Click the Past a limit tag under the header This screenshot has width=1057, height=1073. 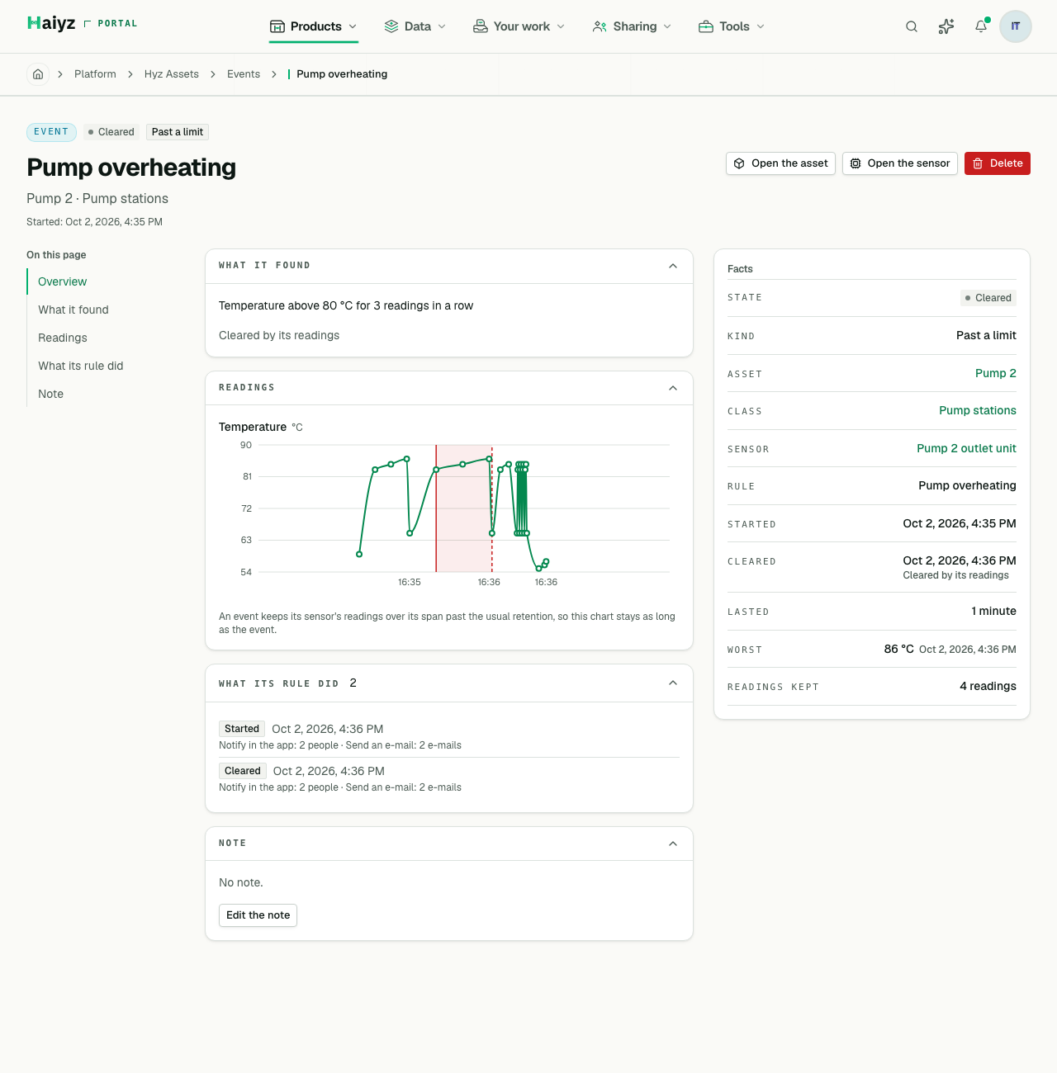click(x=178, y=132)
